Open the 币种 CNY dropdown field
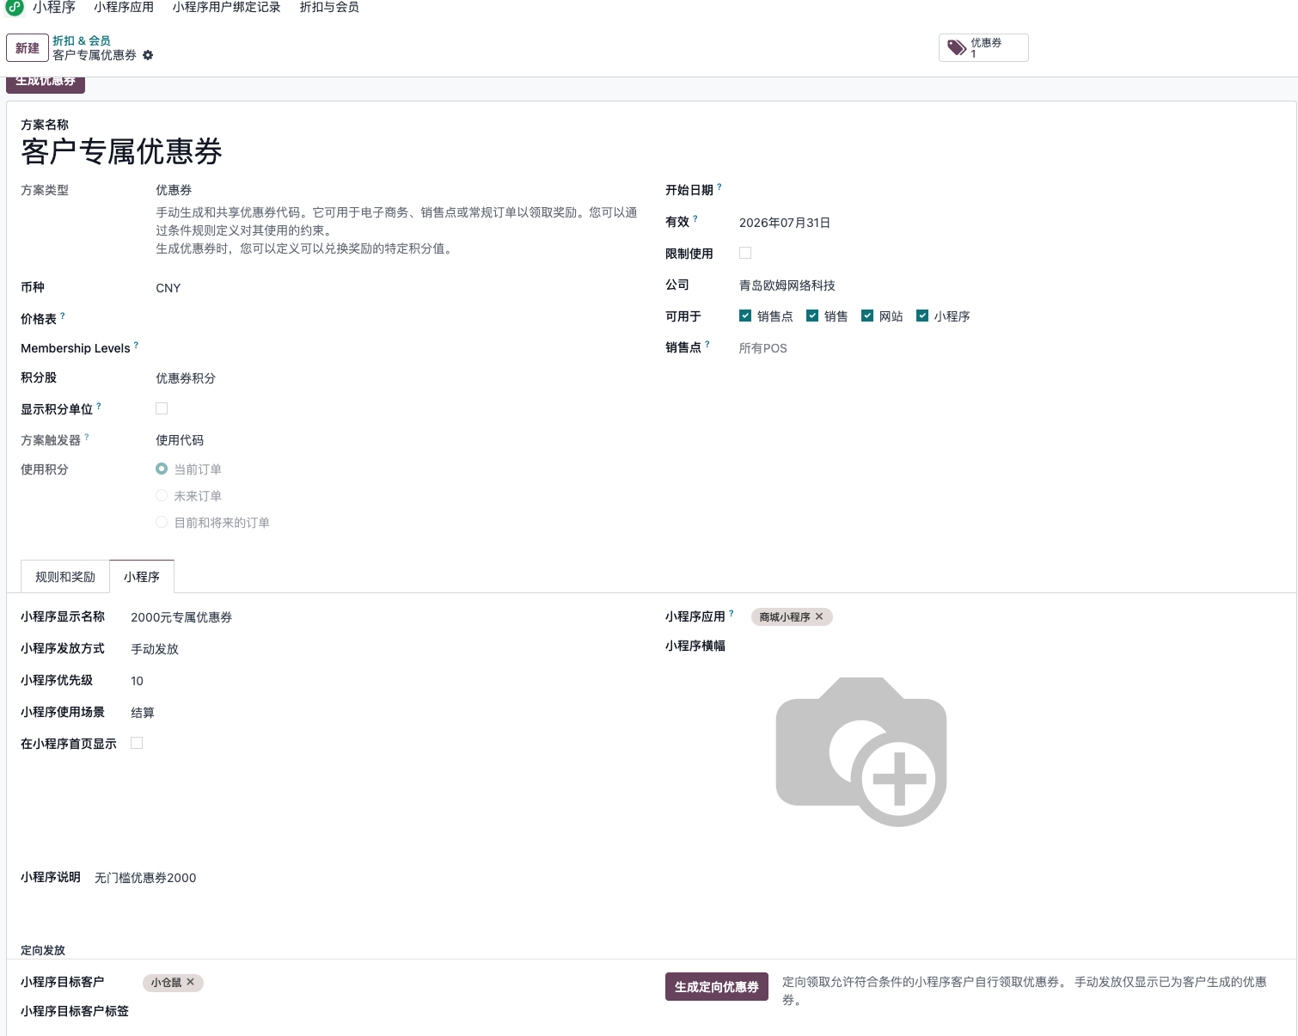Image resolution: width=1298 pixels, height=1036 pixels. tap(395, 288)
